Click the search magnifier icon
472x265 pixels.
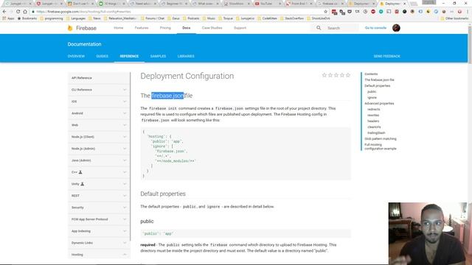[x=319, y=28]
